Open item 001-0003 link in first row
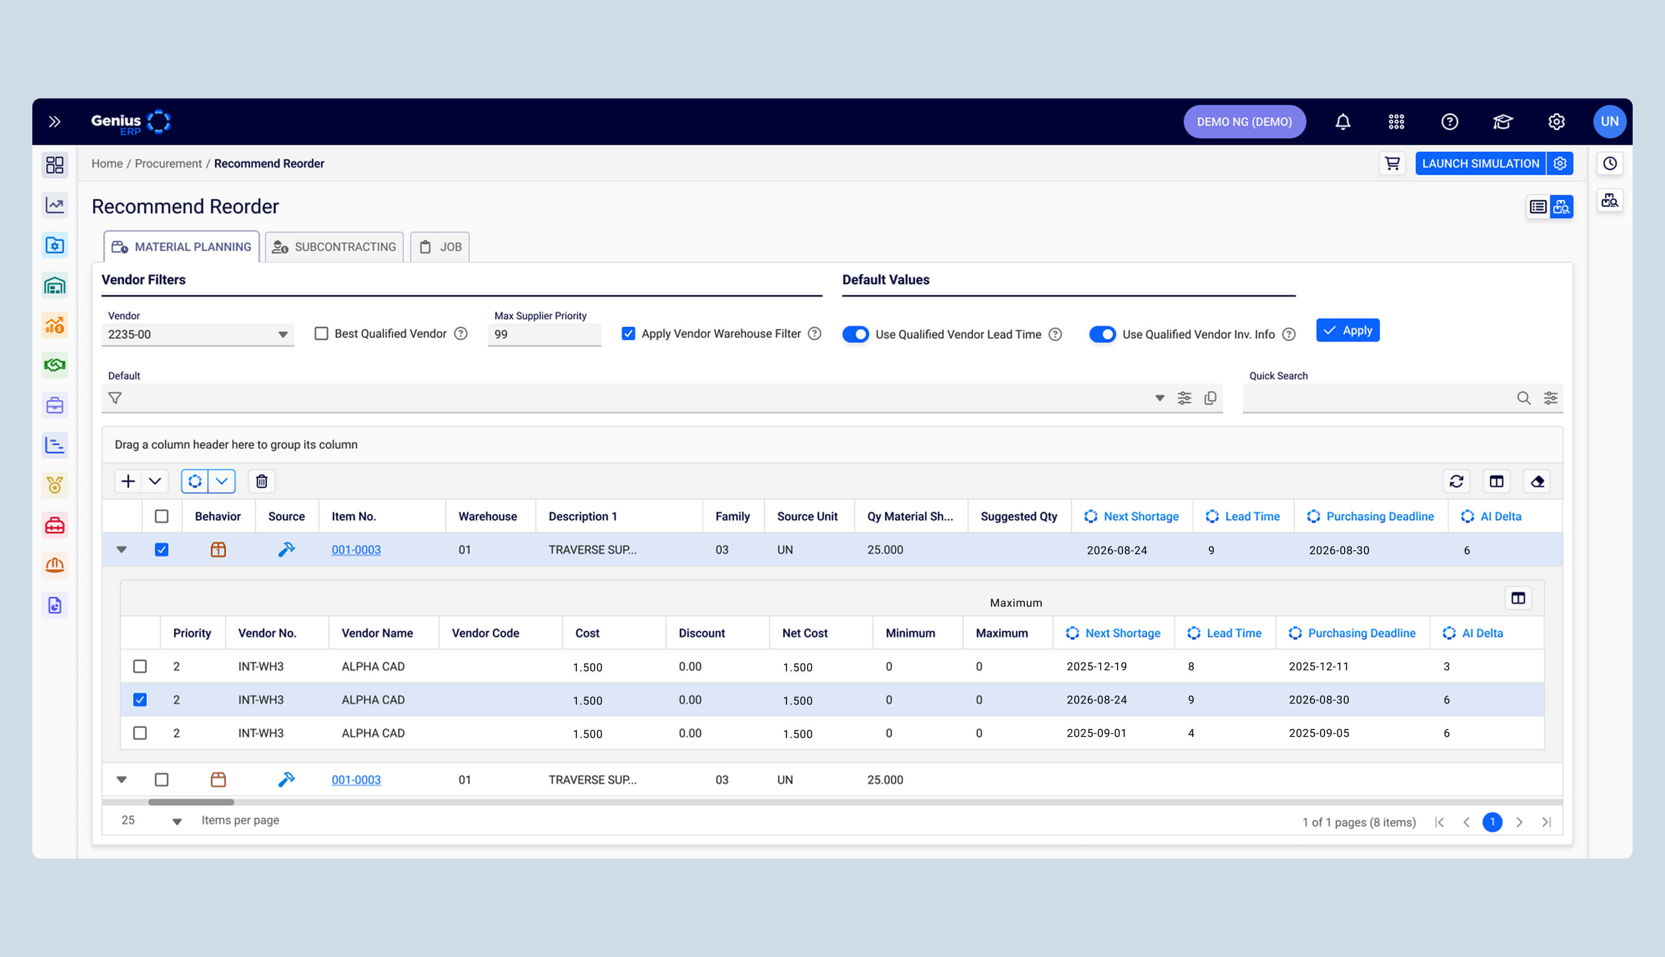The width and height of the screenshot is (1665, 957). pyautogui.click(x=356, y=550)
